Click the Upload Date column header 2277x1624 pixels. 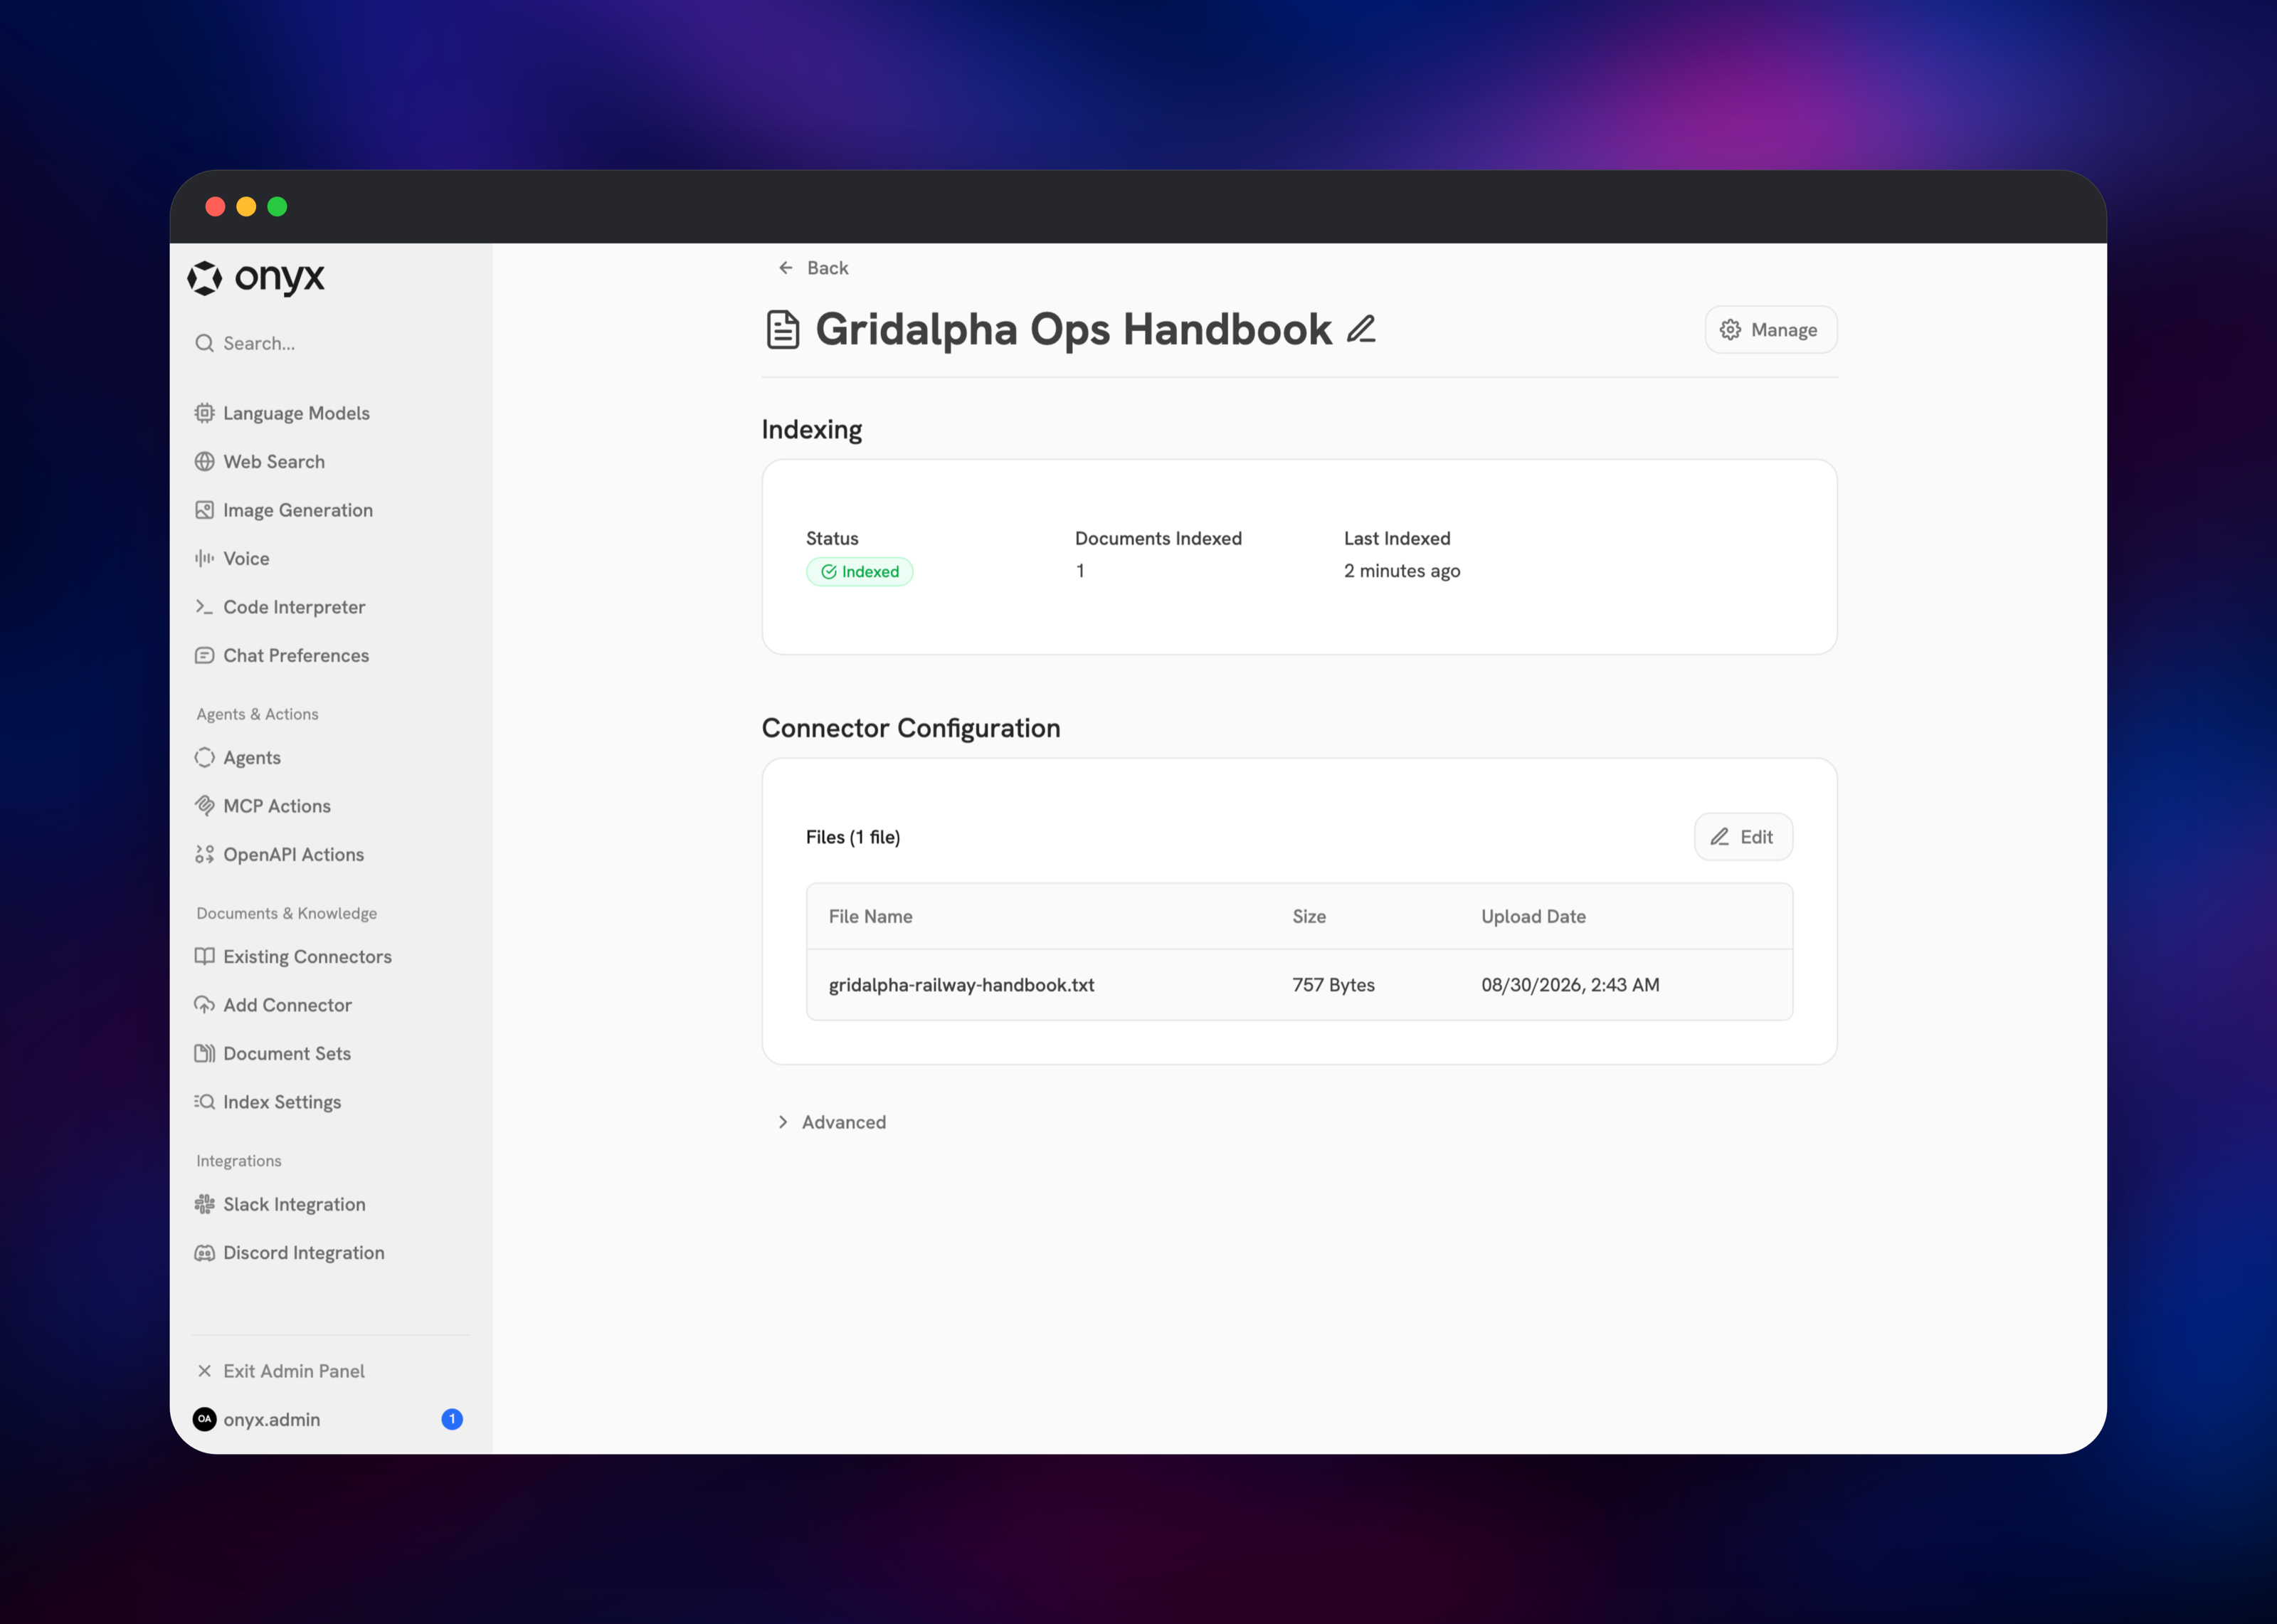[1533, 917]
